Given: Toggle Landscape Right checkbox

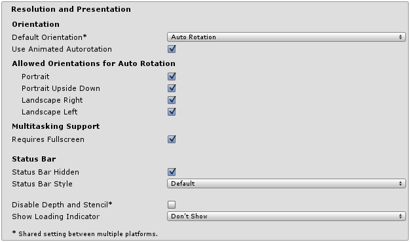Looking at the screenshot, I should [172, 100].
